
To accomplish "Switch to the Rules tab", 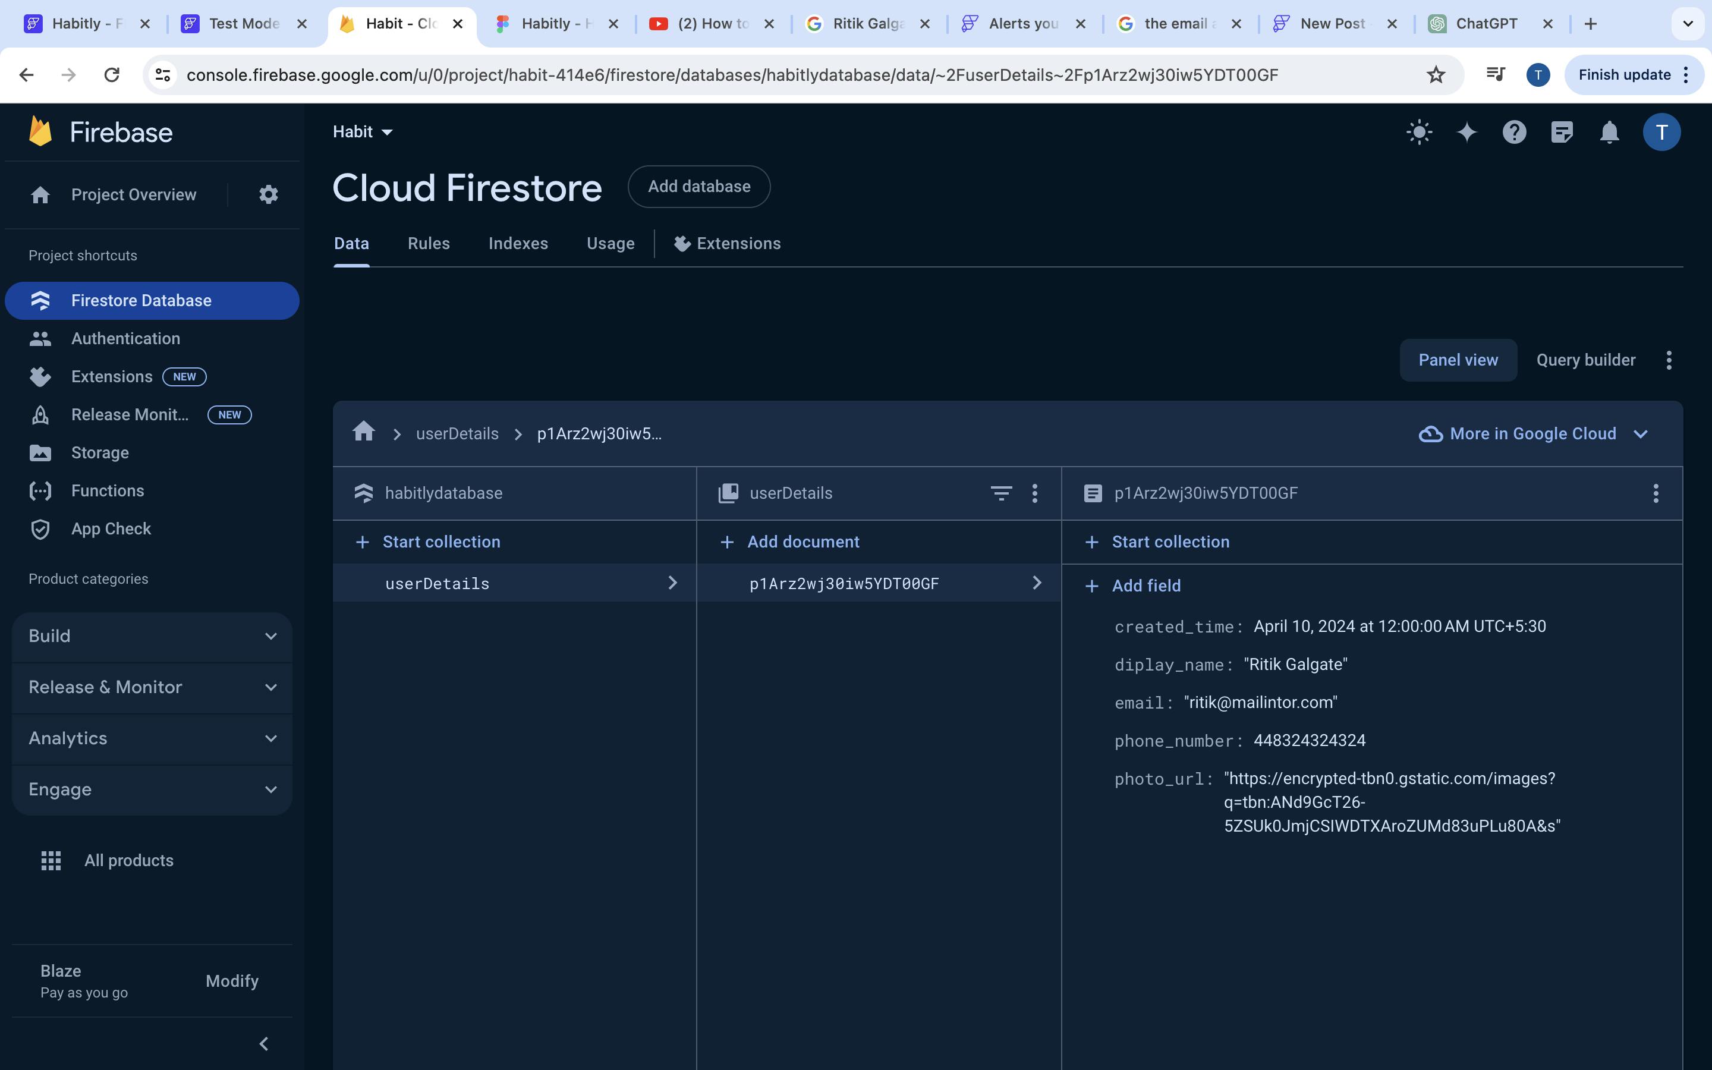I will click(428, 244).
